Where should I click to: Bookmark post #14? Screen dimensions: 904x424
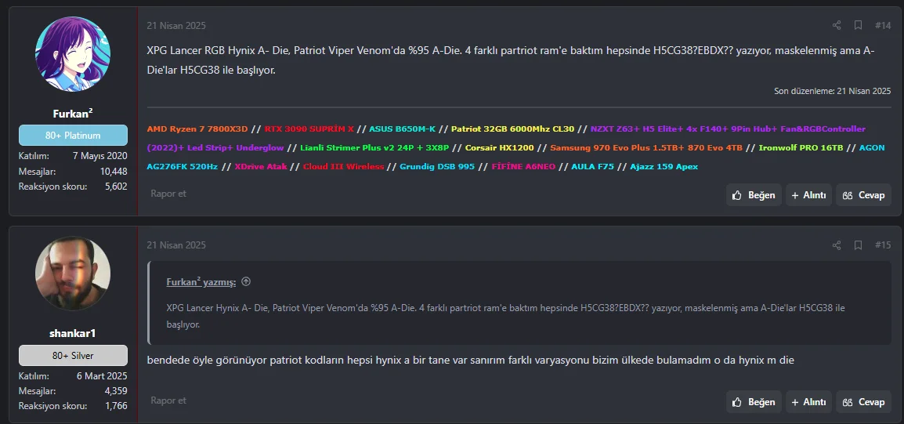coord(858,25)
